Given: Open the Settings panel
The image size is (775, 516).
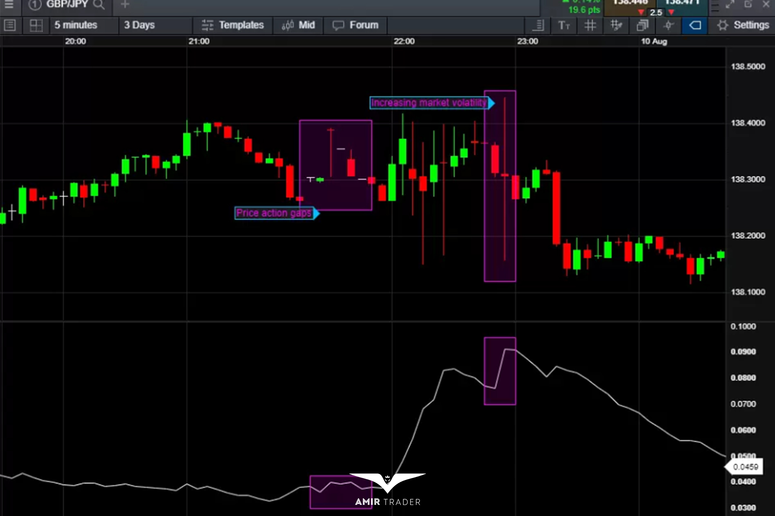Looking at the screenshot, I should tap(742, 25).
